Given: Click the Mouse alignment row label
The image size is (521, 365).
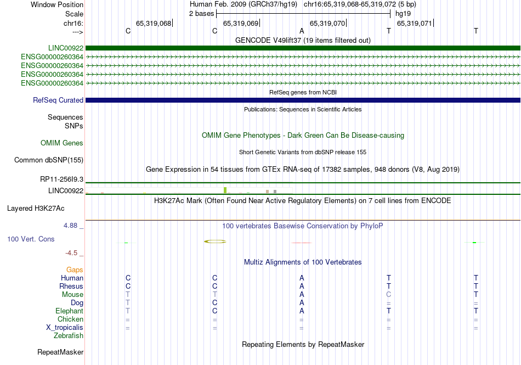Looking at the screenshot, I should pyautogui.click(x=72, y=295).
